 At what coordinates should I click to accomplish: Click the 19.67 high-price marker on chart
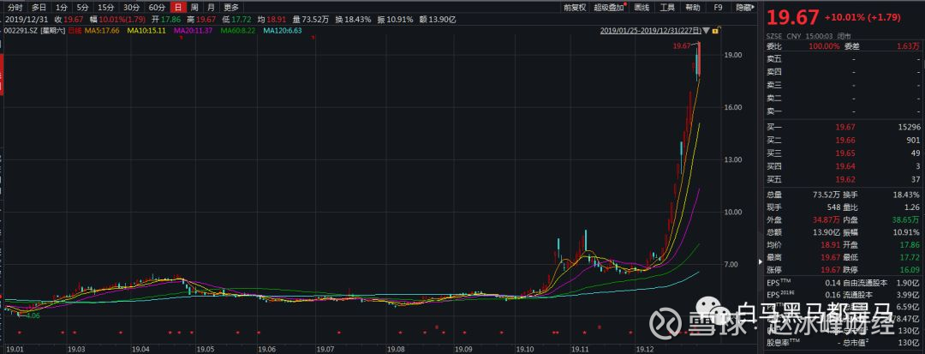pyautogui.click(x=682, y=46)
